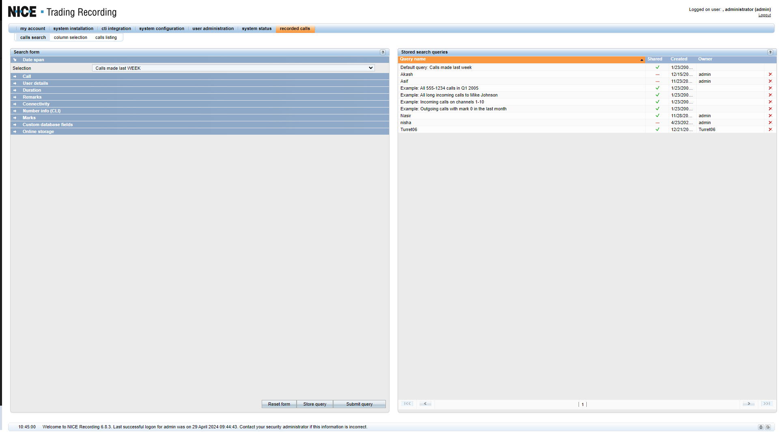
Task: Toggle shared status for the nisha query
Action: click(657, 123)
